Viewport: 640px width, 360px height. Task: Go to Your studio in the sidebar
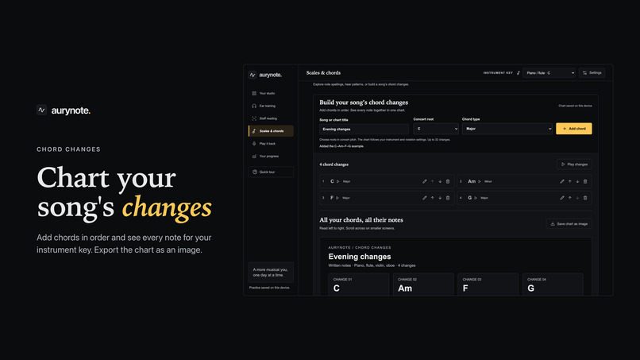tap(271, 93)
